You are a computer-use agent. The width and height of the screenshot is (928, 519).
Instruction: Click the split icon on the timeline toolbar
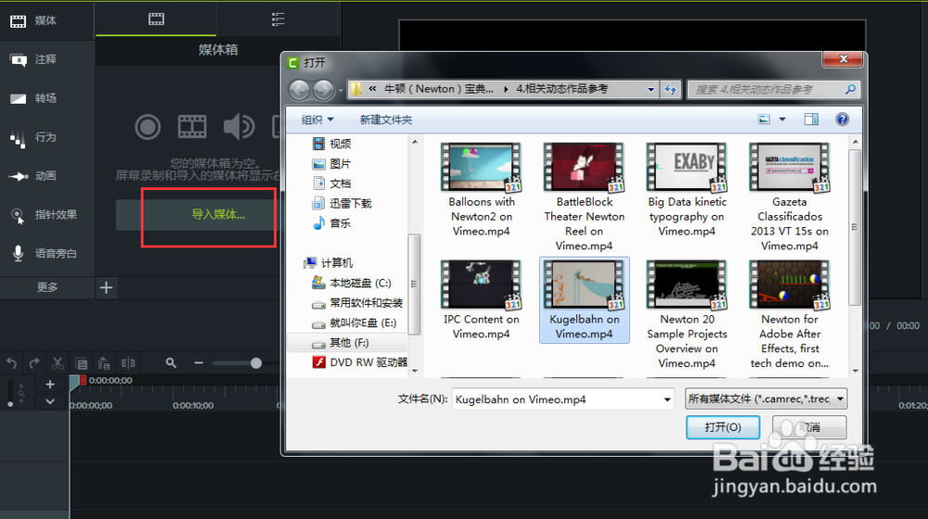[x=128, y=363]
